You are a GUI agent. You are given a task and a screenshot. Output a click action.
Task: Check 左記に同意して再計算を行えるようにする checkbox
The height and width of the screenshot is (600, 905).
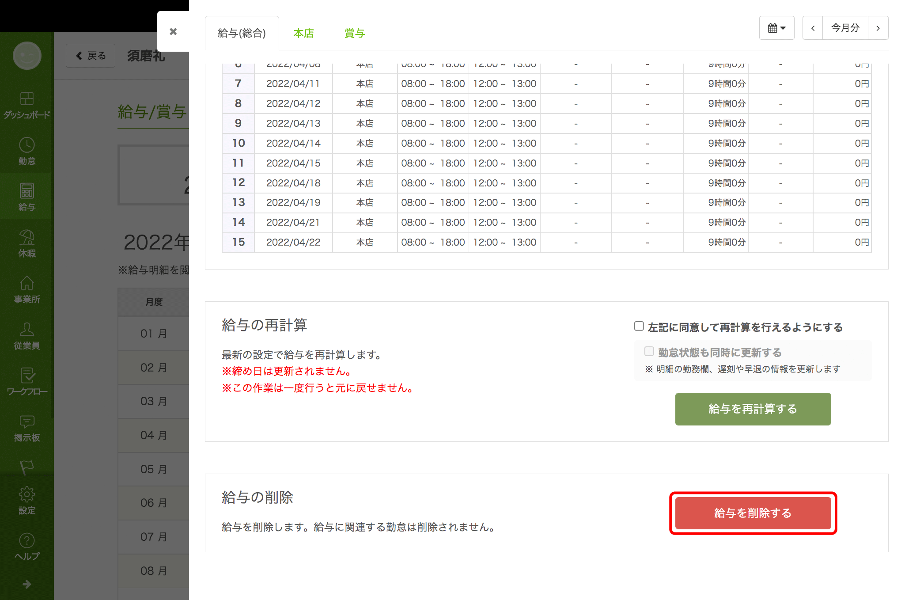click(x=639, y=326)
